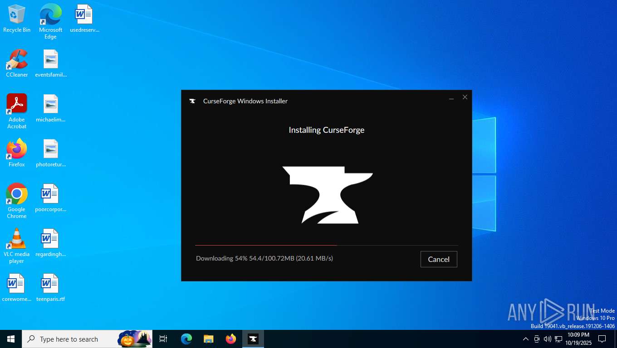Click the CurseForge Windows Installer title text
617x348 pixels.
245,101
